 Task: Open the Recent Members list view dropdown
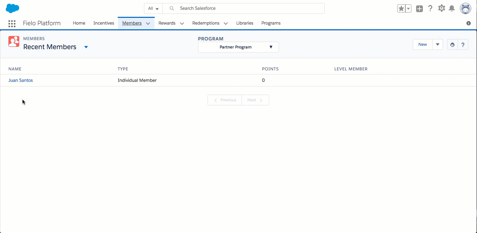(86, 47)
